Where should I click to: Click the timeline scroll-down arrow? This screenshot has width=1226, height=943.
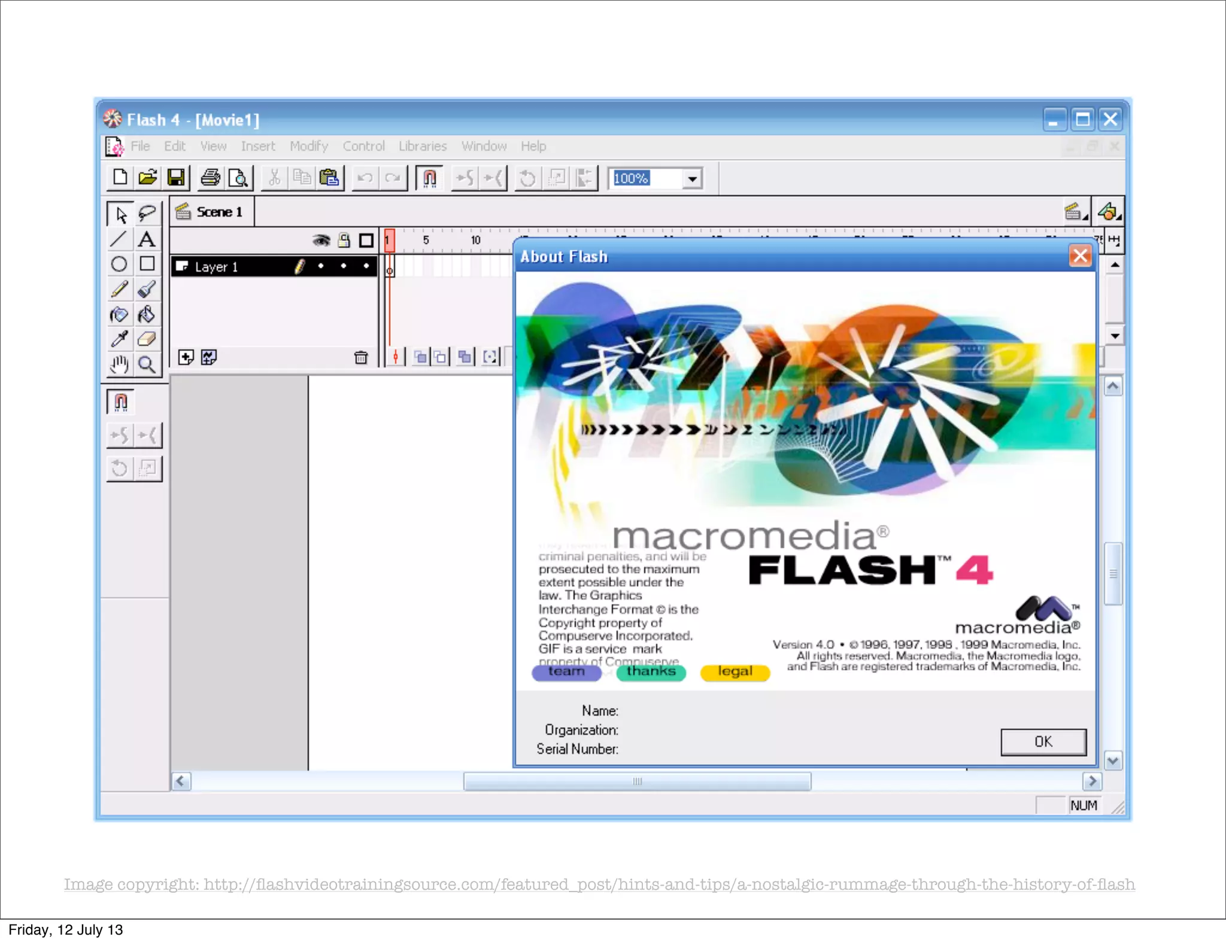[x=1115, y=336]
